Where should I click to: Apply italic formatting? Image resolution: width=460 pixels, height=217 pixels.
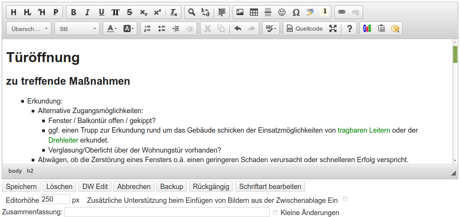pyautogui.click(x=87, y=12)
